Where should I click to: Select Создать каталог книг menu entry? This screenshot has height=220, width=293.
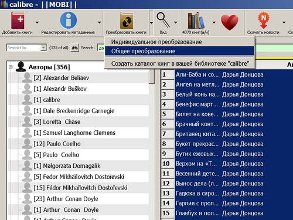[x=179, y=63]
